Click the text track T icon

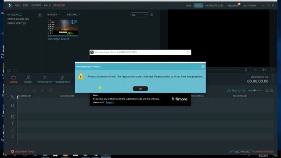(x=12, y=124)
